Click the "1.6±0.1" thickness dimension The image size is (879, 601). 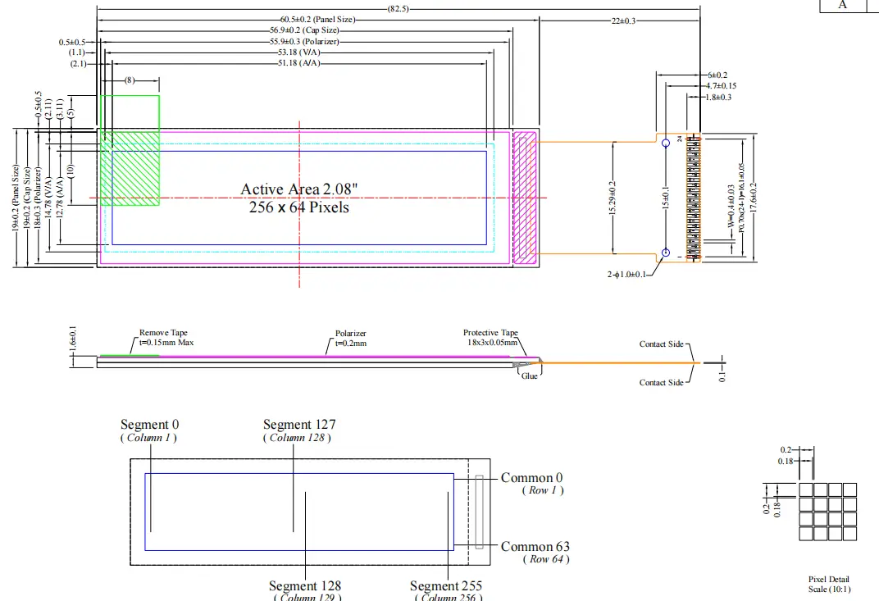(x=72, y=338)
